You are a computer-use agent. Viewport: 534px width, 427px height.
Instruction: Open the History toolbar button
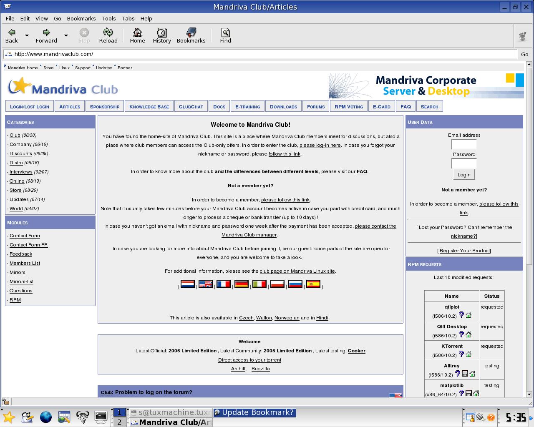[x=162, y=36]
